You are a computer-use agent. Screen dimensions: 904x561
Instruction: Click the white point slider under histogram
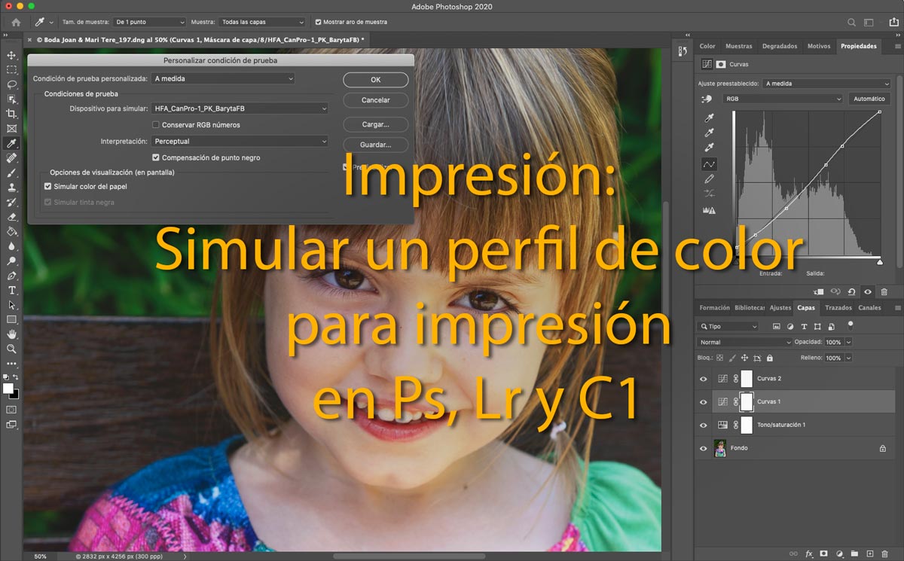tap(879, 261)
